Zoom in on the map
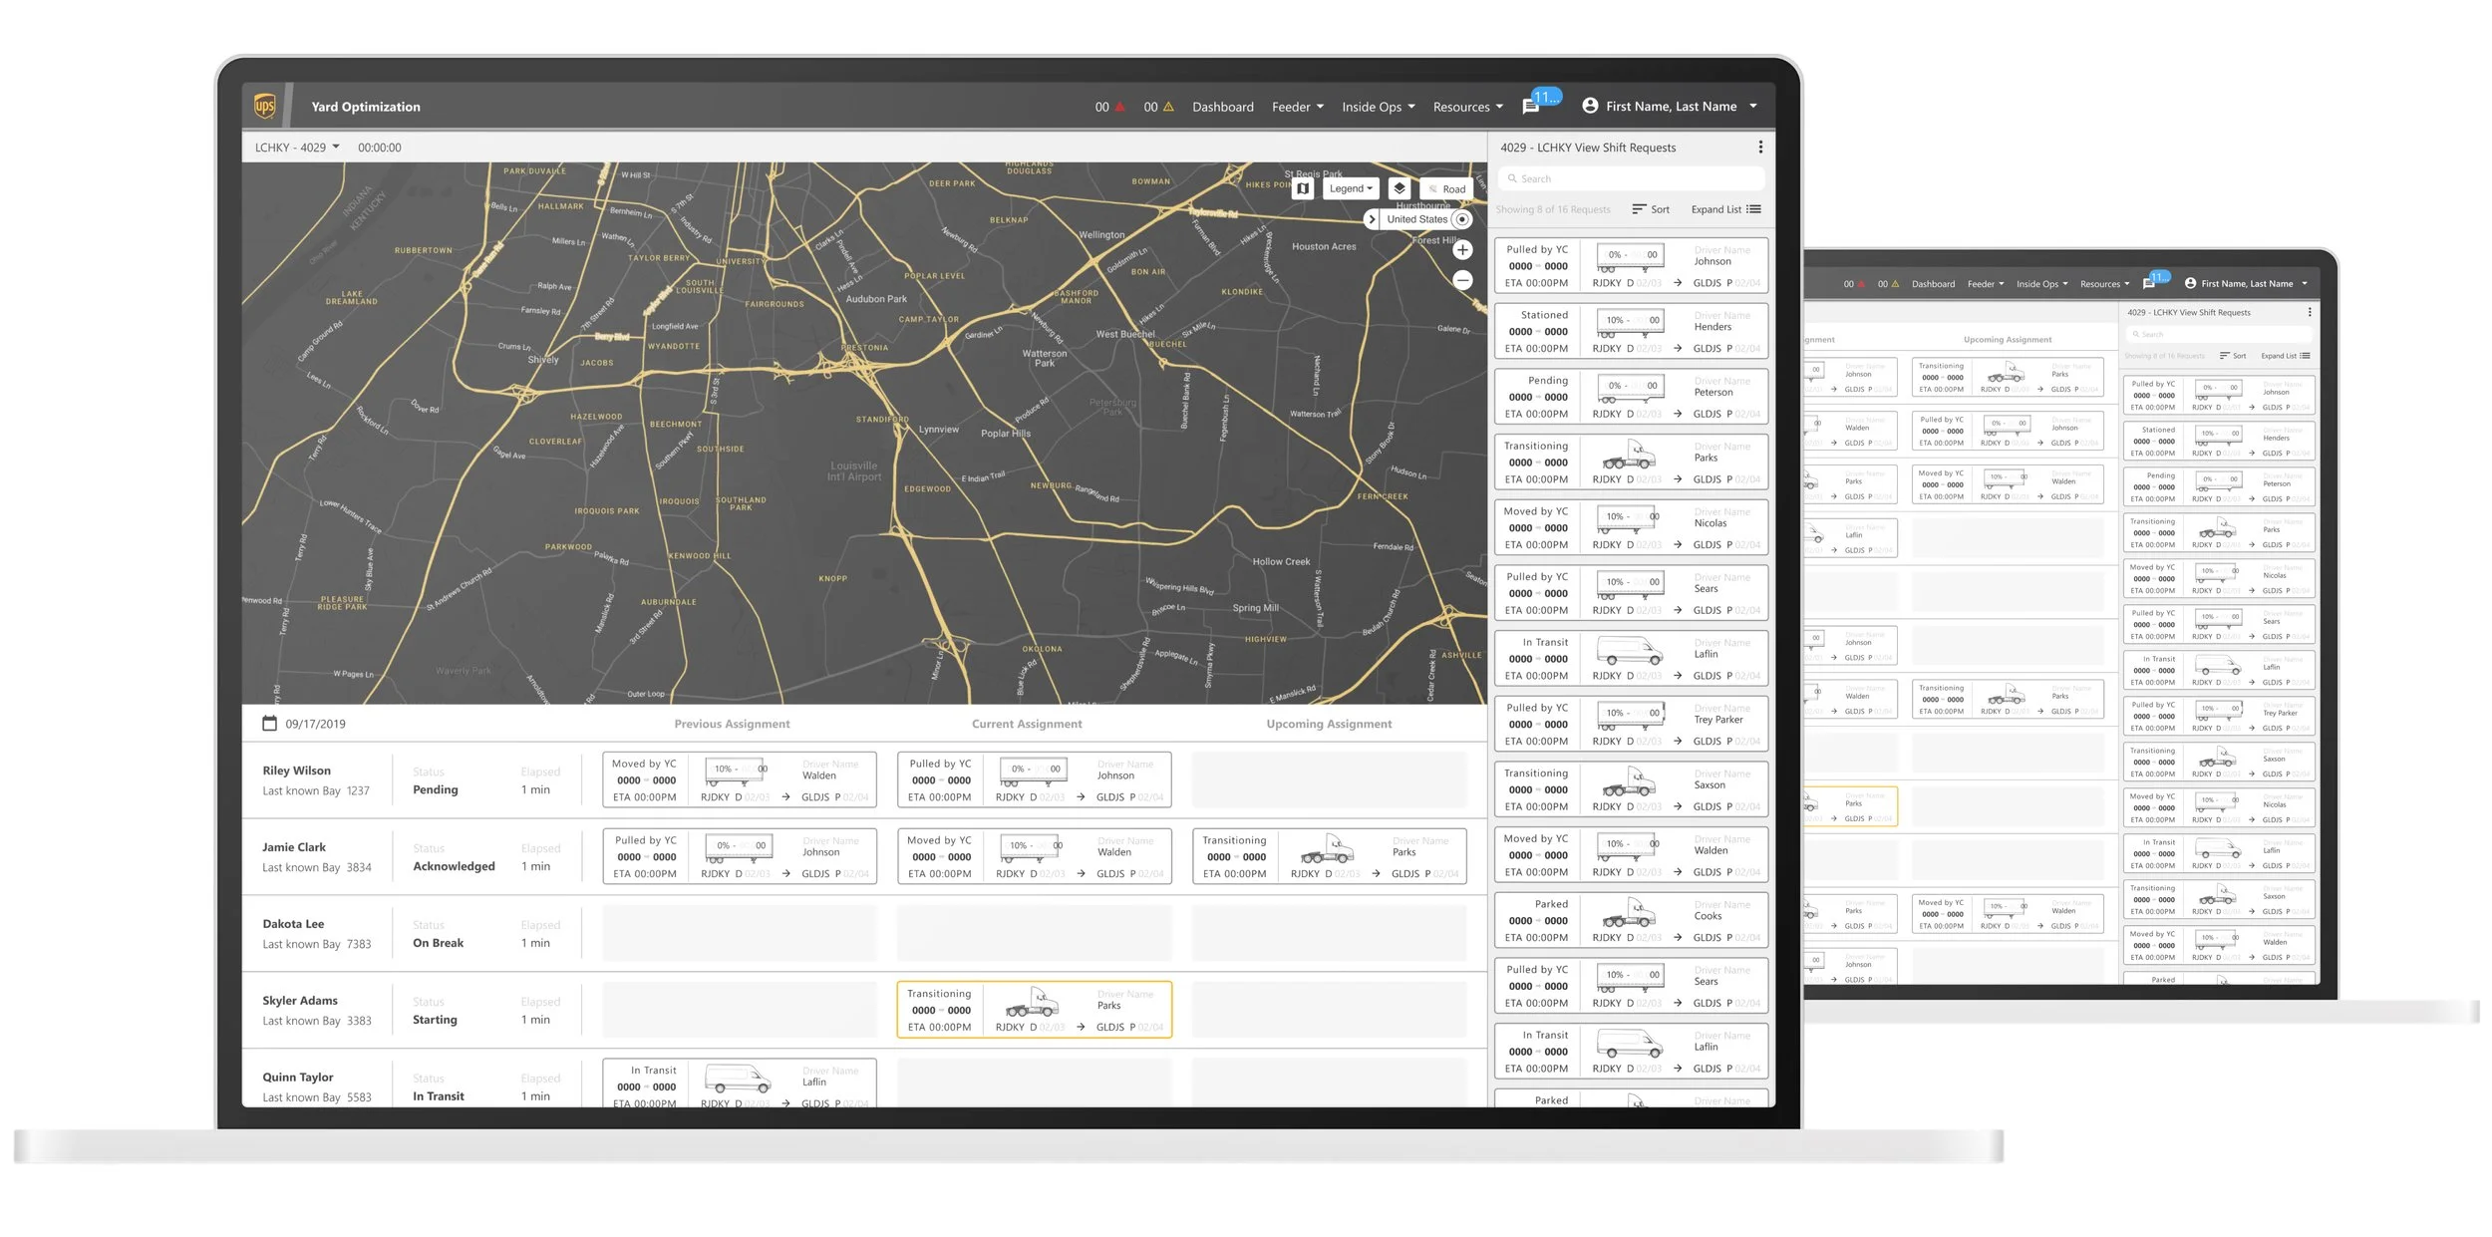Image resolution: width=2492 pixels, height=1237 pixels. [1462, 250]
